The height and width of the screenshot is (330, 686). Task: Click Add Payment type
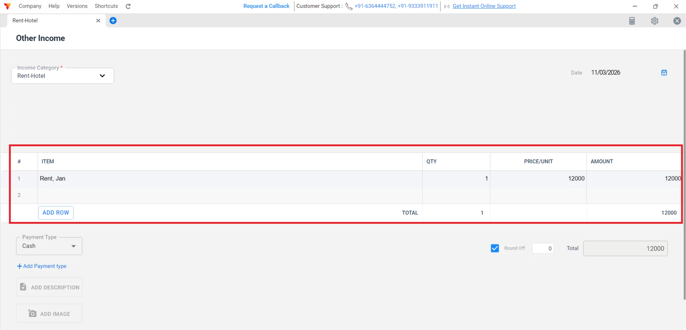[42, 266]
